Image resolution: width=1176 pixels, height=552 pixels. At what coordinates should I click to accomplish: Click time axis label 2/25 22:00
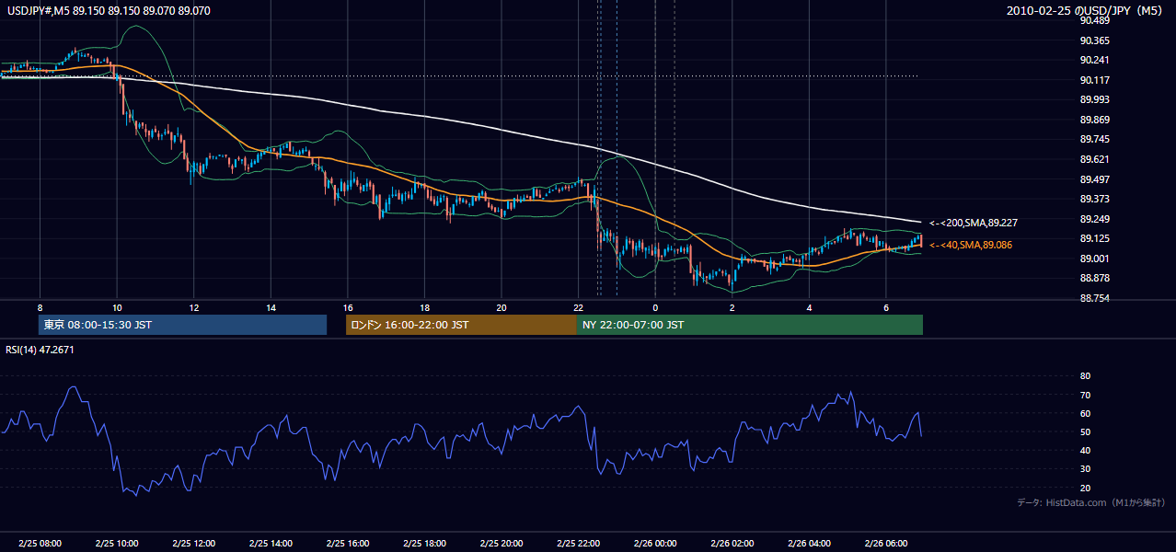[x=578, y=544]
